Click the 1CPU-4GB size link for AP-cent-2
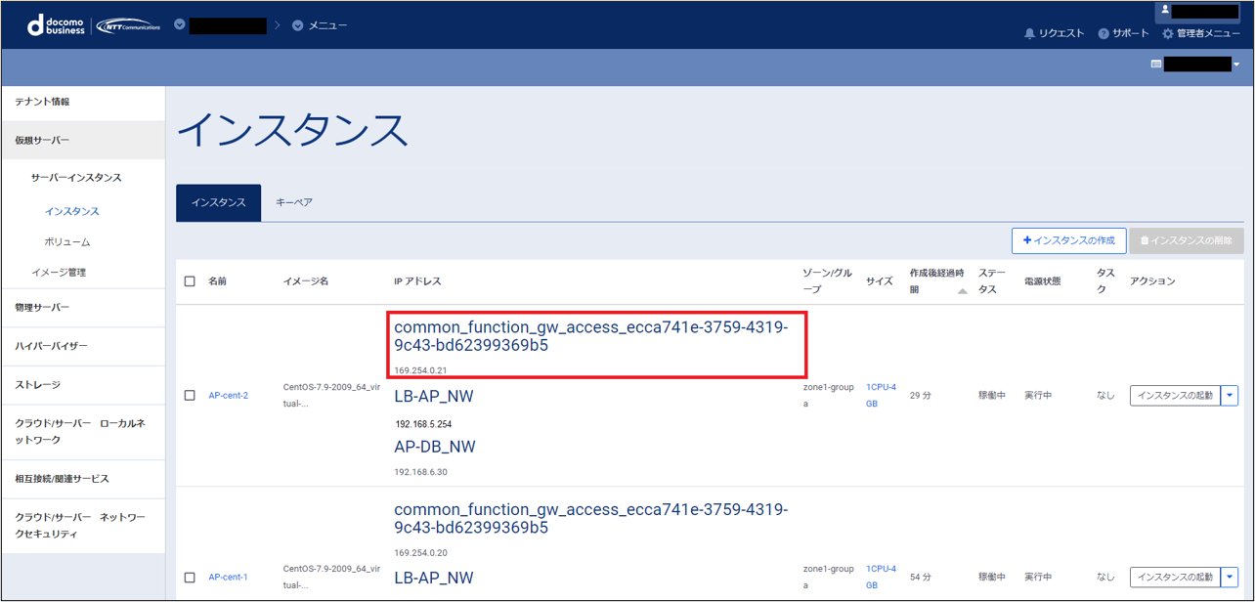The height and width of the screenshot is (602, 1255). point(881,395)
